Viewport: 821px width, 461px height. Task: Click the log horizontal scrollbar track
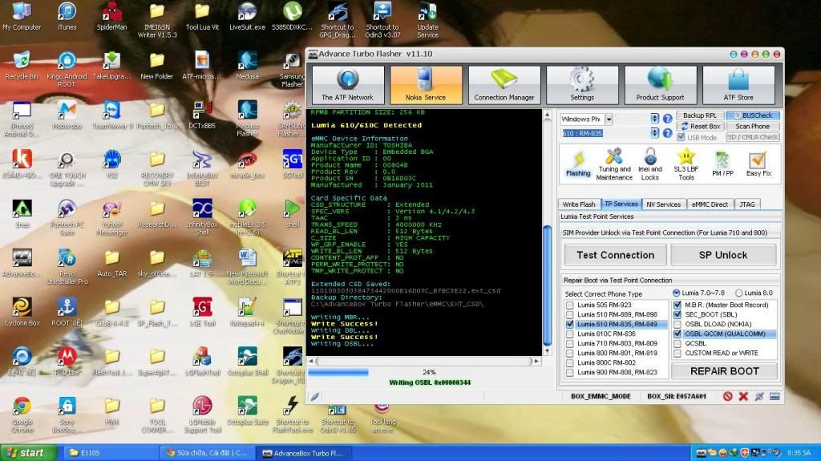(x=423, y=361)
